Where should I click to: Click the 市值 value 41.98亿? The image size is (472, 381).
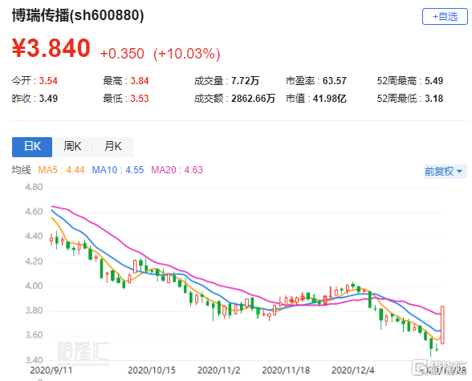[330, 99]
